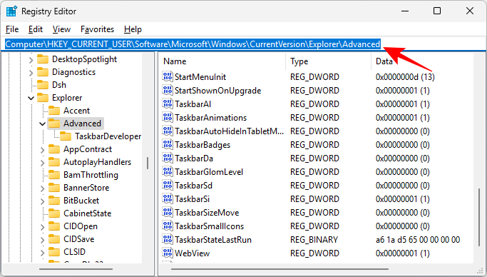This screenshot has width=487, height=277.
Task: Open the View menu
Action: click(61, 29)
